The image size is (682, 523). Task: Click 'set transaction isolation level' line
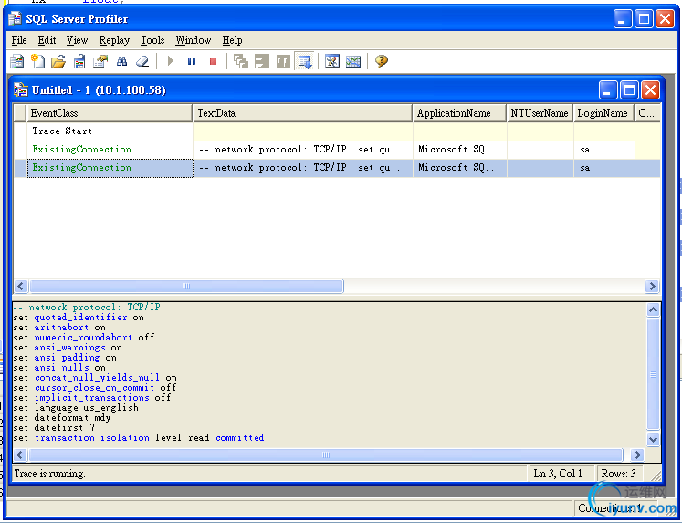[x=139, y=437]
